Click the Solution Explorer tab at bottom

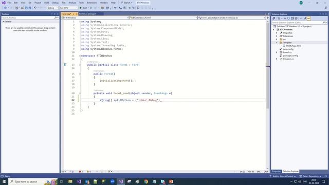click(290, 171)
